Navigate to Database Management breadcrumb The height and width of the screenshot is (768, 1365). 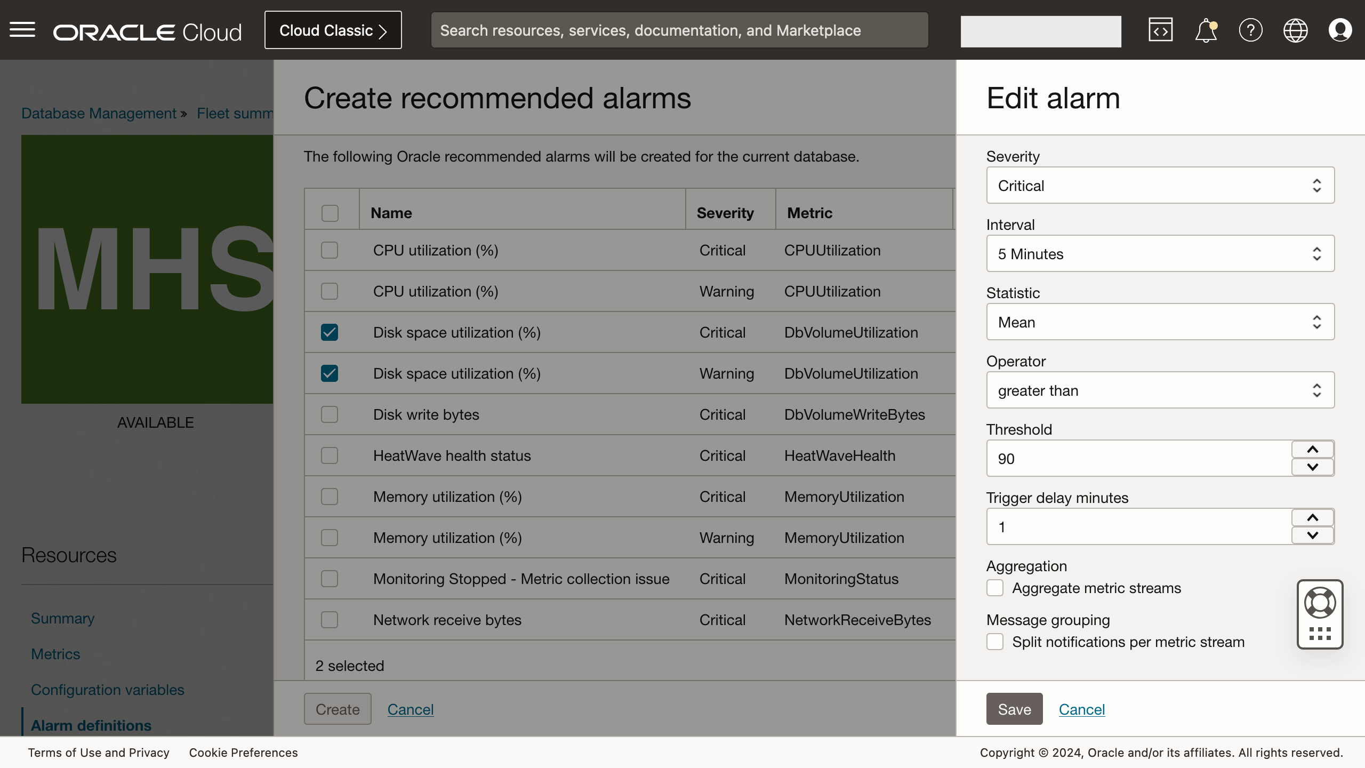click(99, 113)
